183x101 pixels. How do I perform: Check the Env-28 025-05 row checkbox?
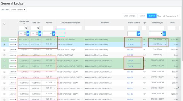[x=5, y=72]
